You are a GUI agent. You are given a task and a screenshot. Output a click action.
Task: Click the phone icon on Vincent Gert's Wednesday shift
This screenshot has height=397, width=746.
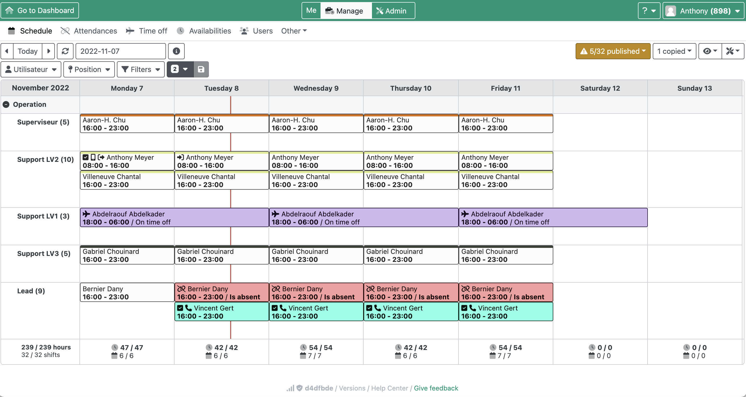[282, 308]
